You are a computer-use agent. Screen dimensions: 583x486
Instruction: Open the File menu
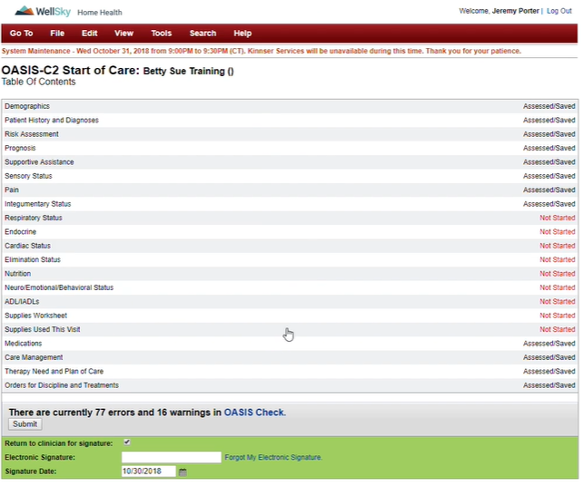coord(57,34)
